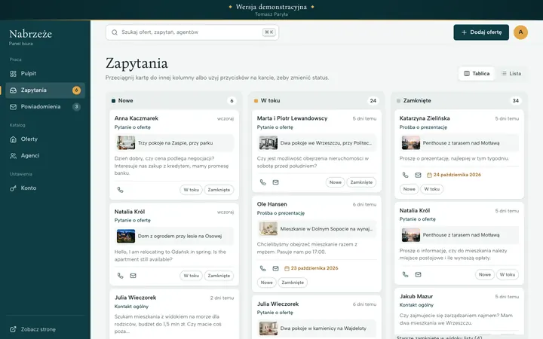Open Powiadomienia in sidebar
The height and width of the screenshot is (339, 543).
coord(45,107)
